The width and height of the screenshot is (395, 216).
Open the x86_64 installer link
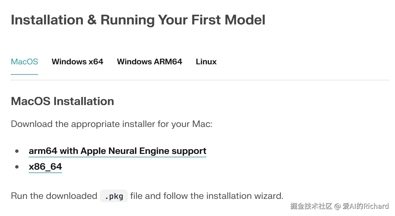pyautogui.click(x=45, y=167)
